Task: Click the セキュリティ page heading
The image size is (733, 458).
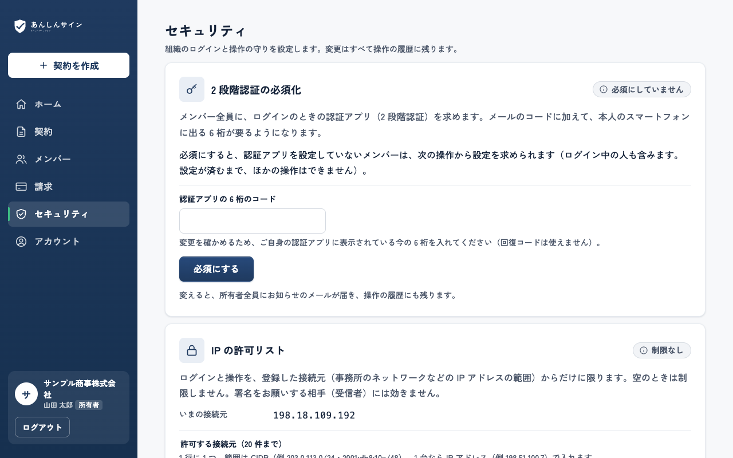Action: tap(206, 30)
